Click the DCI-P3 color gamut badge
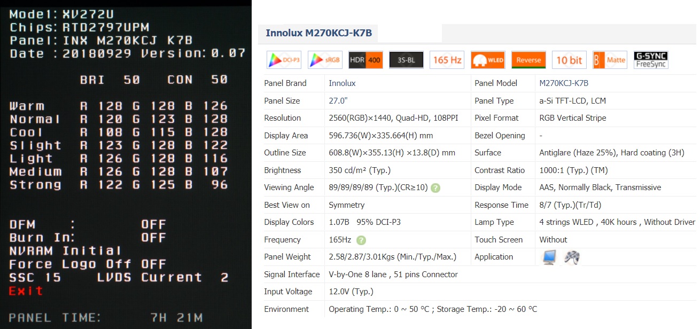The image size is (700, 329). click(x=284, y=60)
